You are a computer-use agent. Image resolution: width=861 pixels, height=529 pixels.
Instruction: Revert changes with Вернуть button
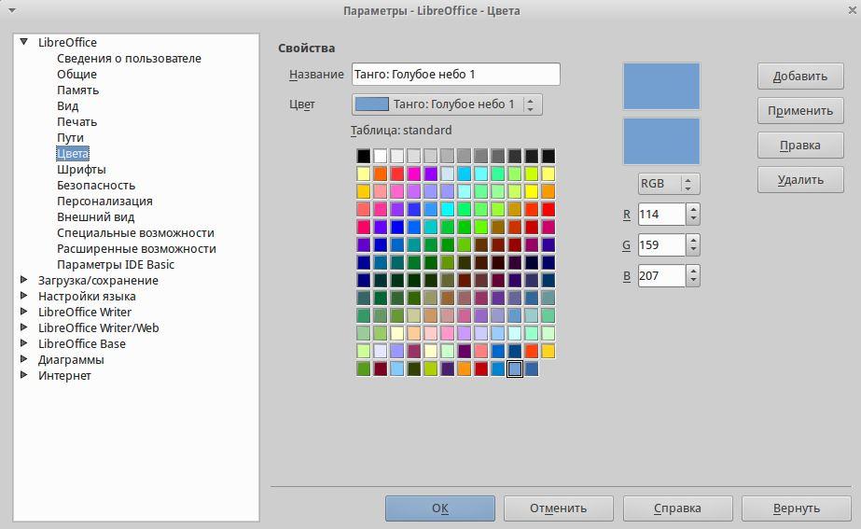pos(797,508)
